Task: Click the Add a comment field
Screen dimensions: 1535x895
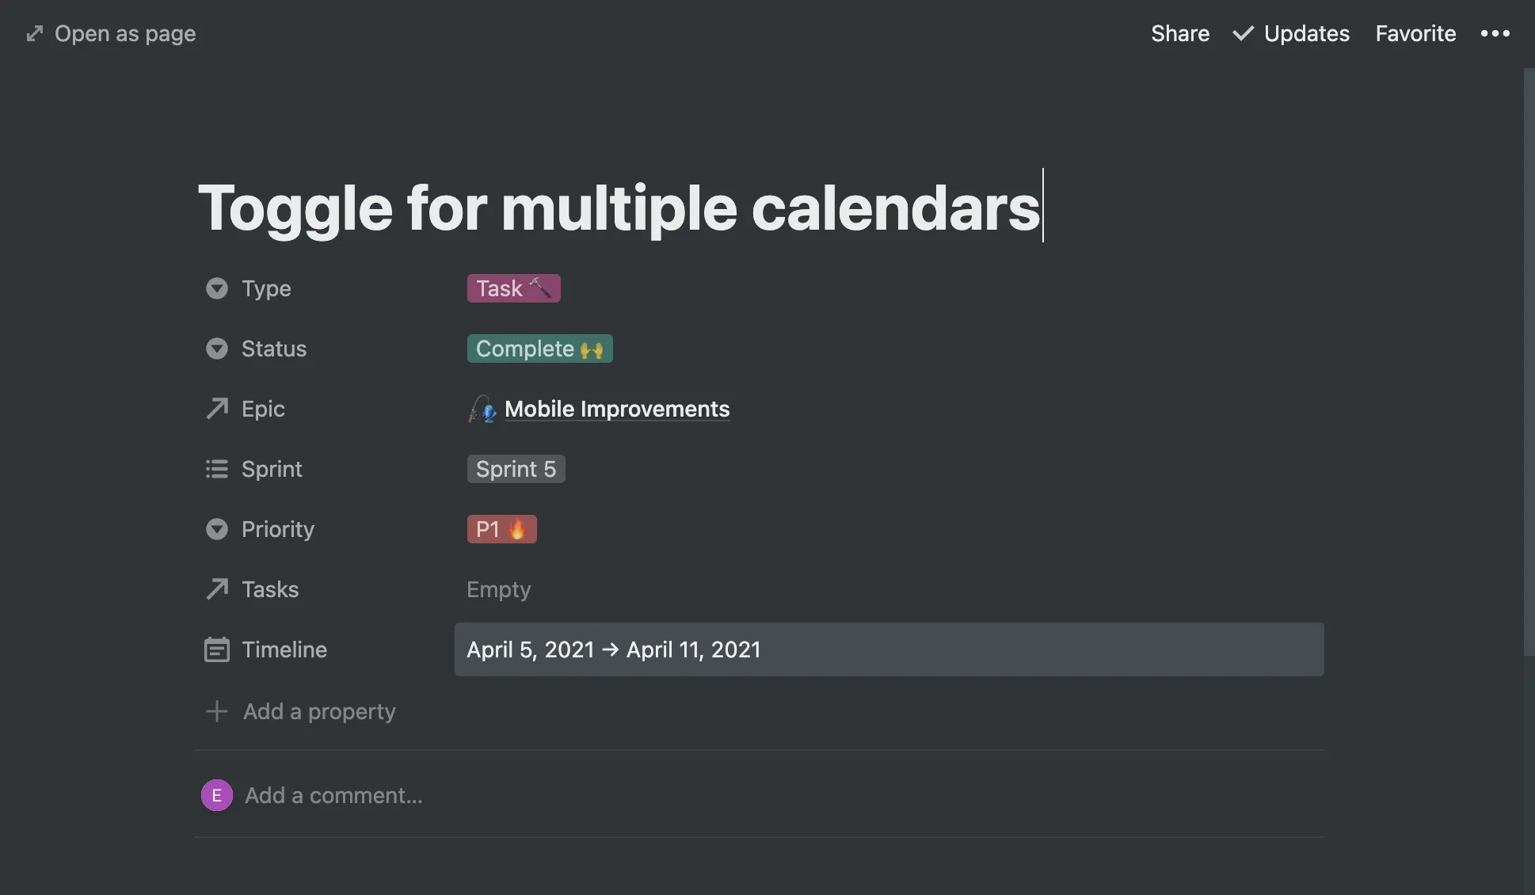Action: point(333,795)
